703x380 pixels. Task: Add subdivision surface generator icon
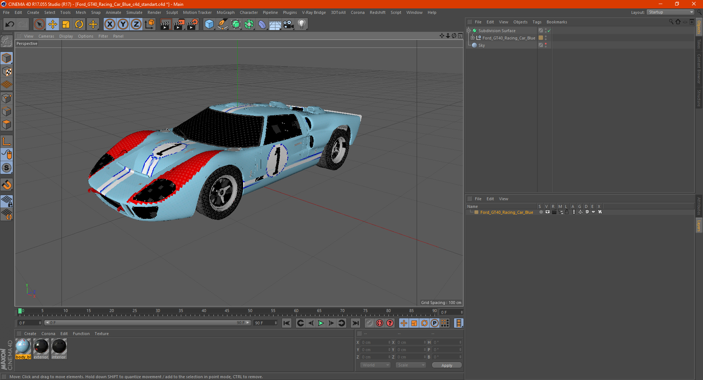point(236,24)
